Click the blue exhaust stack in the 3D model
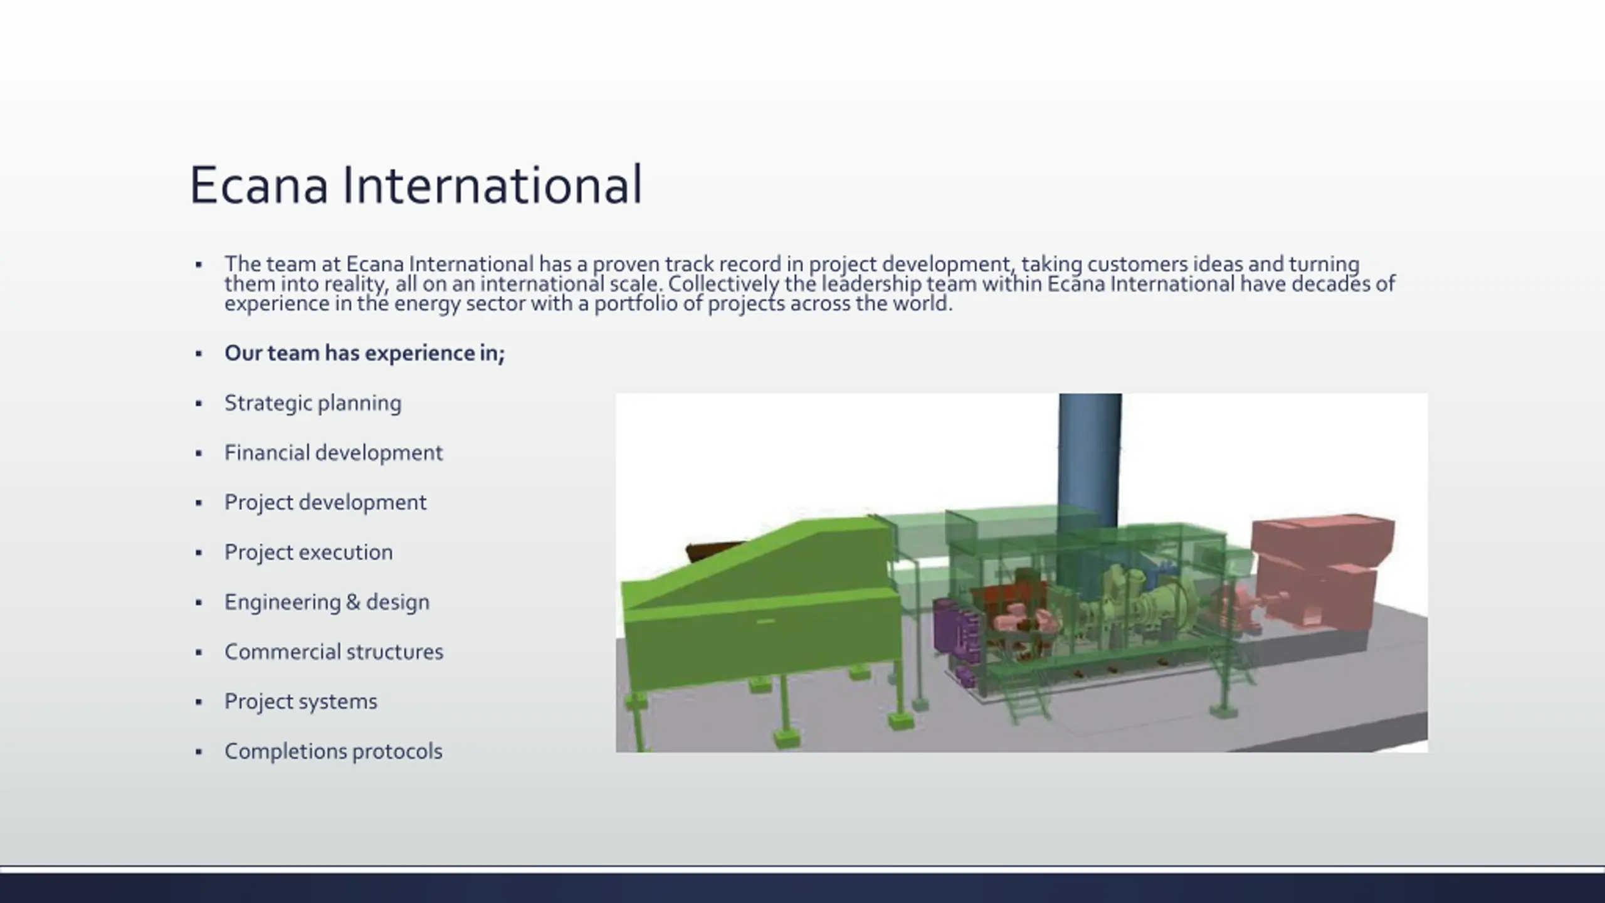 point(1090,458)
